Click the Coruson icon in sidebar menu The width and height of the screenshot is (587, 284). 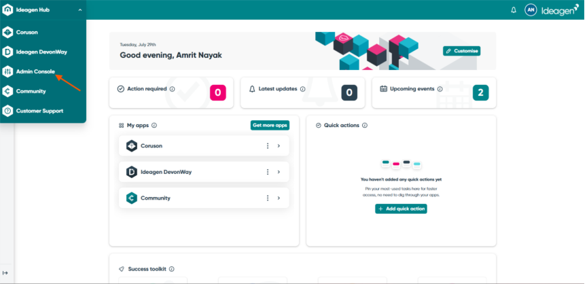click(7, 33)
